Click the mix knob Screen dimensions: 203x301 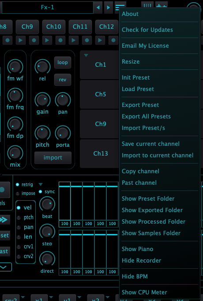tap(15, 153)
